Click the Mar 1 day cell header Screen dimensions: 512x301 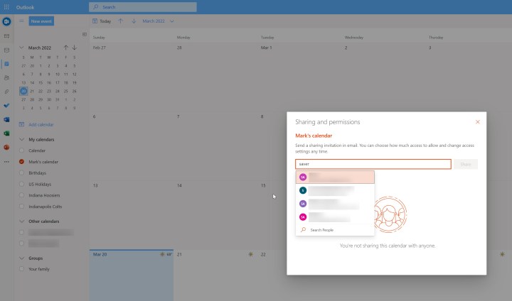click(x=267, y=48)
